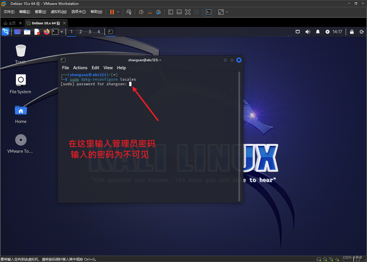The height and width of the screenshot is (262, 367).
Task: Lock the screen with padlock icon
Action: point(352,32)
